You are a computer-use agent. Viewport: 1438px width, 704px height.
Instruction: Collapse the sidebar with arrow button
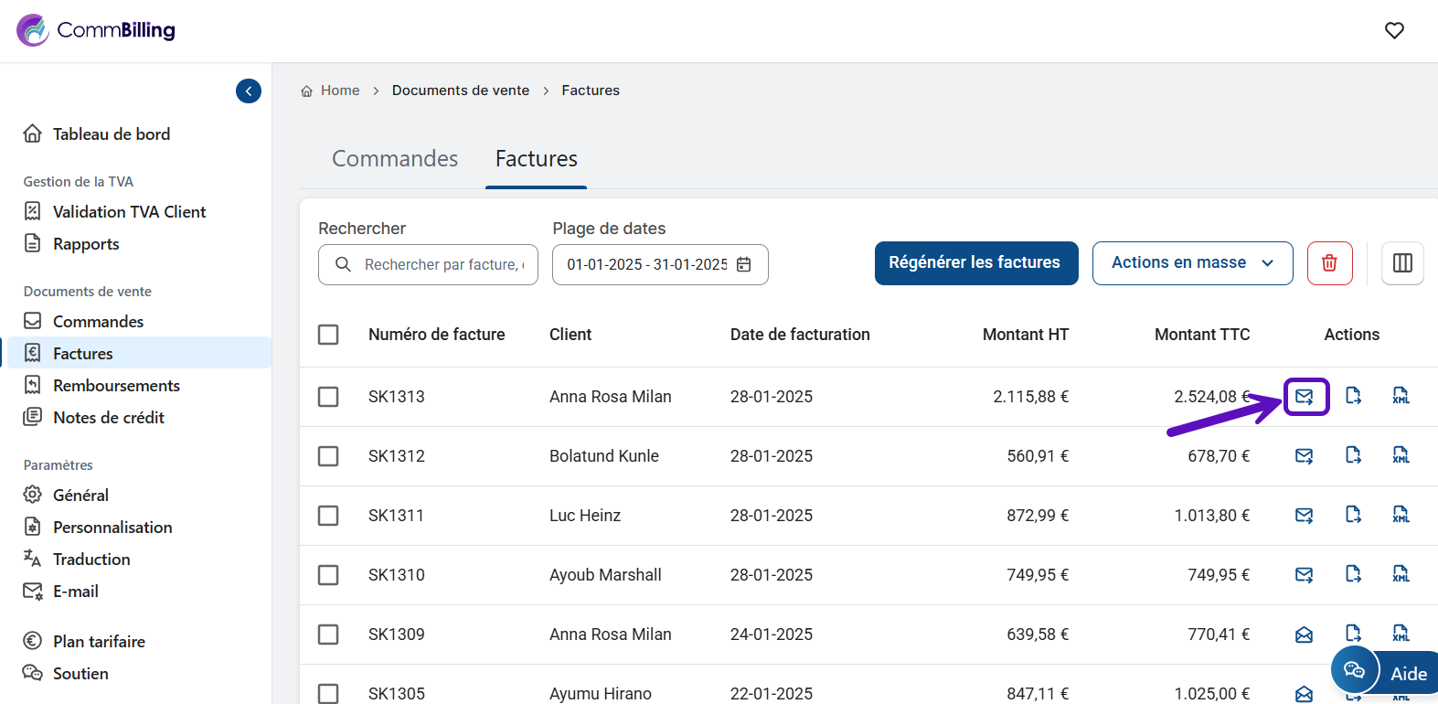pyautogui.click(x=249, y=91)
